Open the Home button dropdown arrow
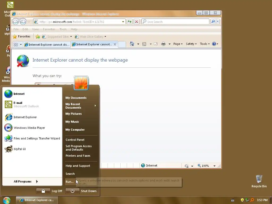Image resolution: width=272 pixels, height=204 pixels. point(138,44)
